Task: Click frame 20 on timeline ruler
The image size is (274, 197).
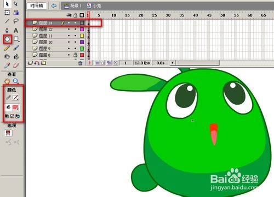Action: (x=141, y=15)
